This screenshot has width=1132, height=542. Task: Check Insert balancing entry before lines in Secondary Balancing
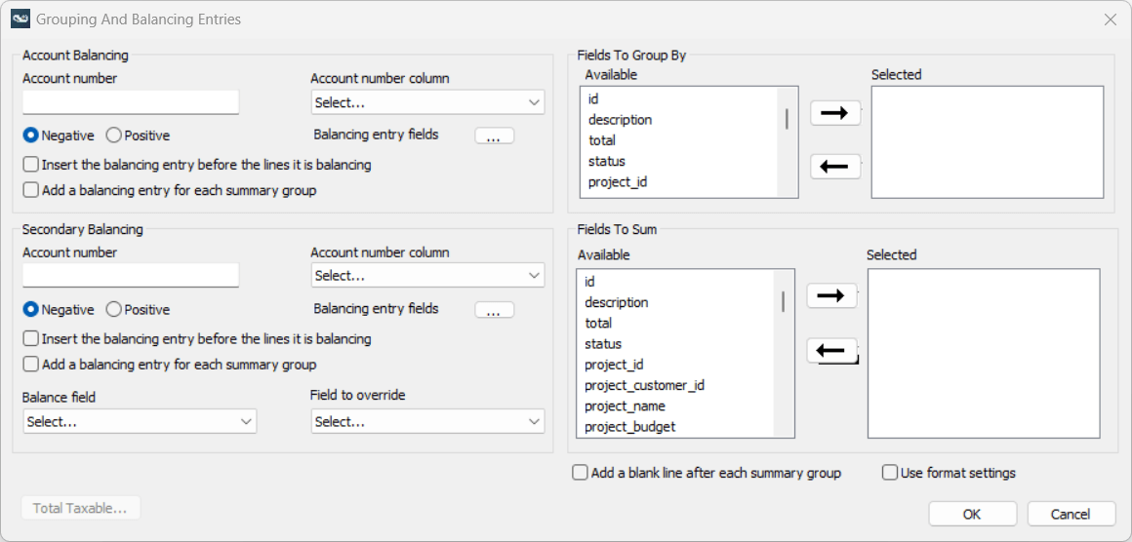(x=31, y=339)
